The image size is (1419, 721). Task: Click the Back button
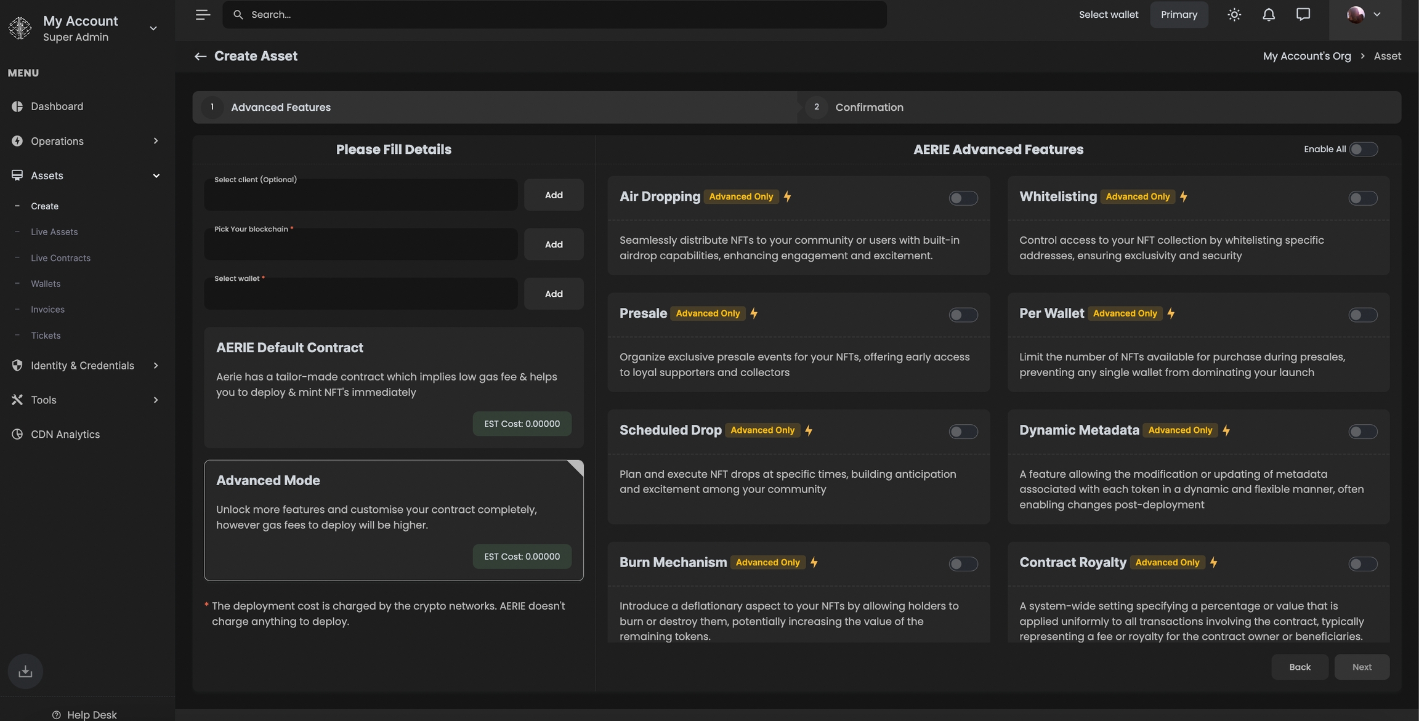[x=1300, y=667]
